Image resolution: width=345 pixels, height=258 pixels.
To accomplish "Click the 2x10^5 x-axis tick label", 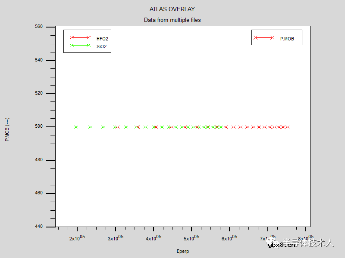I will (77, 238).
